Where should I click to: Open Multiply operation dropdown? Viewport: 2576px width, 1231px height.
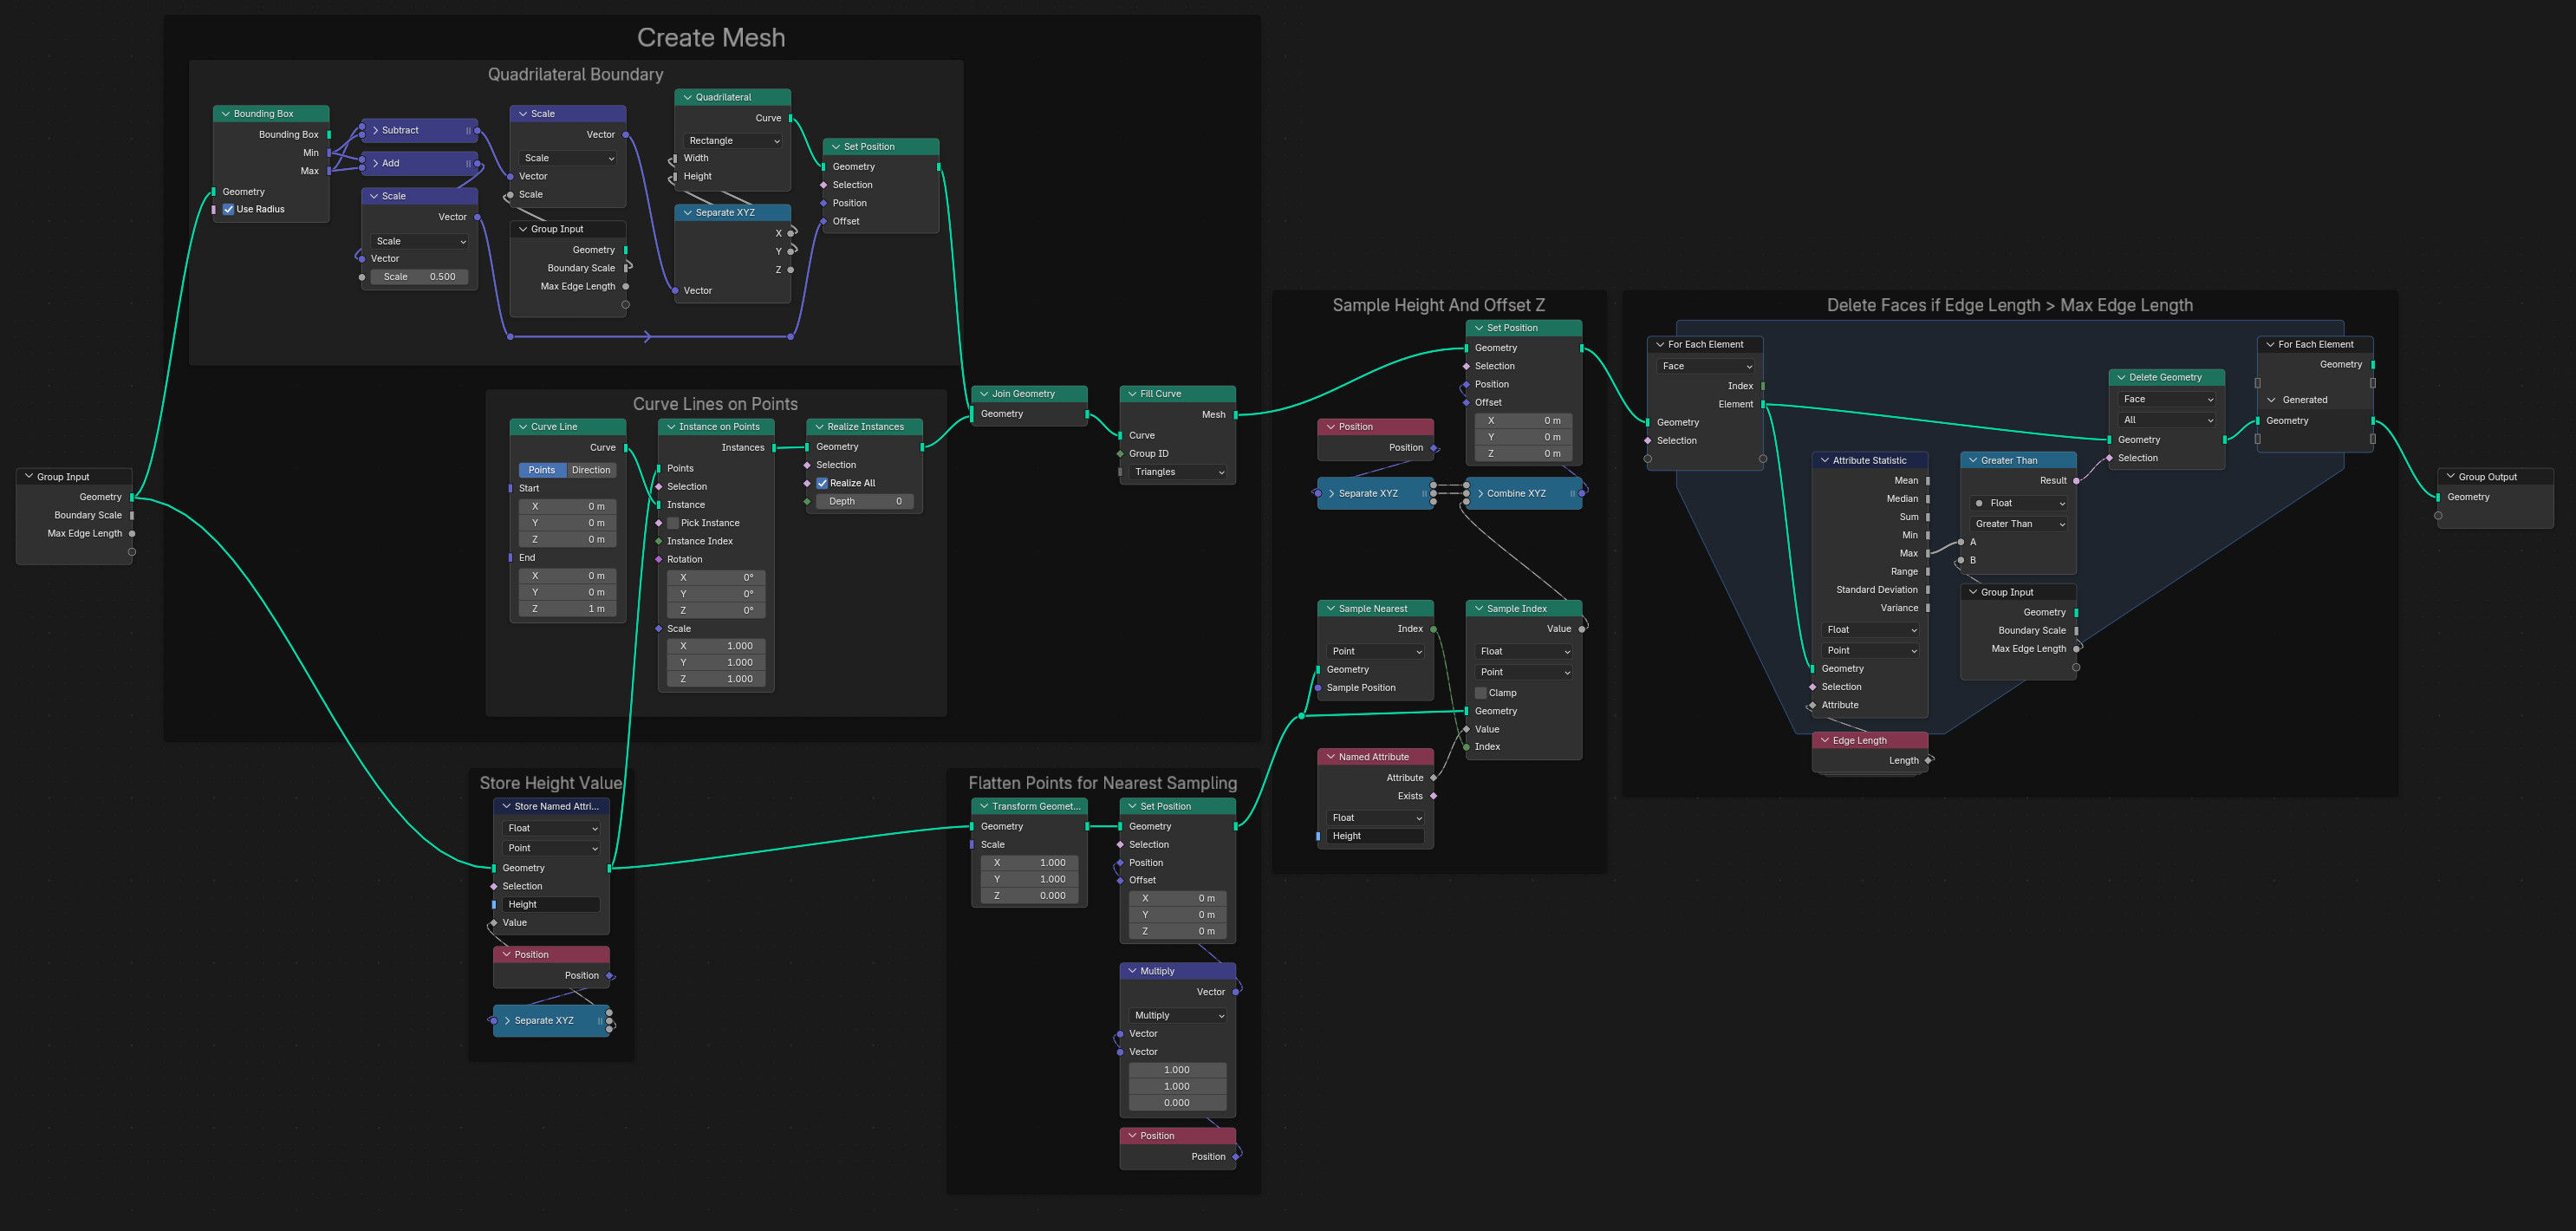[x=1178, y=1015]
